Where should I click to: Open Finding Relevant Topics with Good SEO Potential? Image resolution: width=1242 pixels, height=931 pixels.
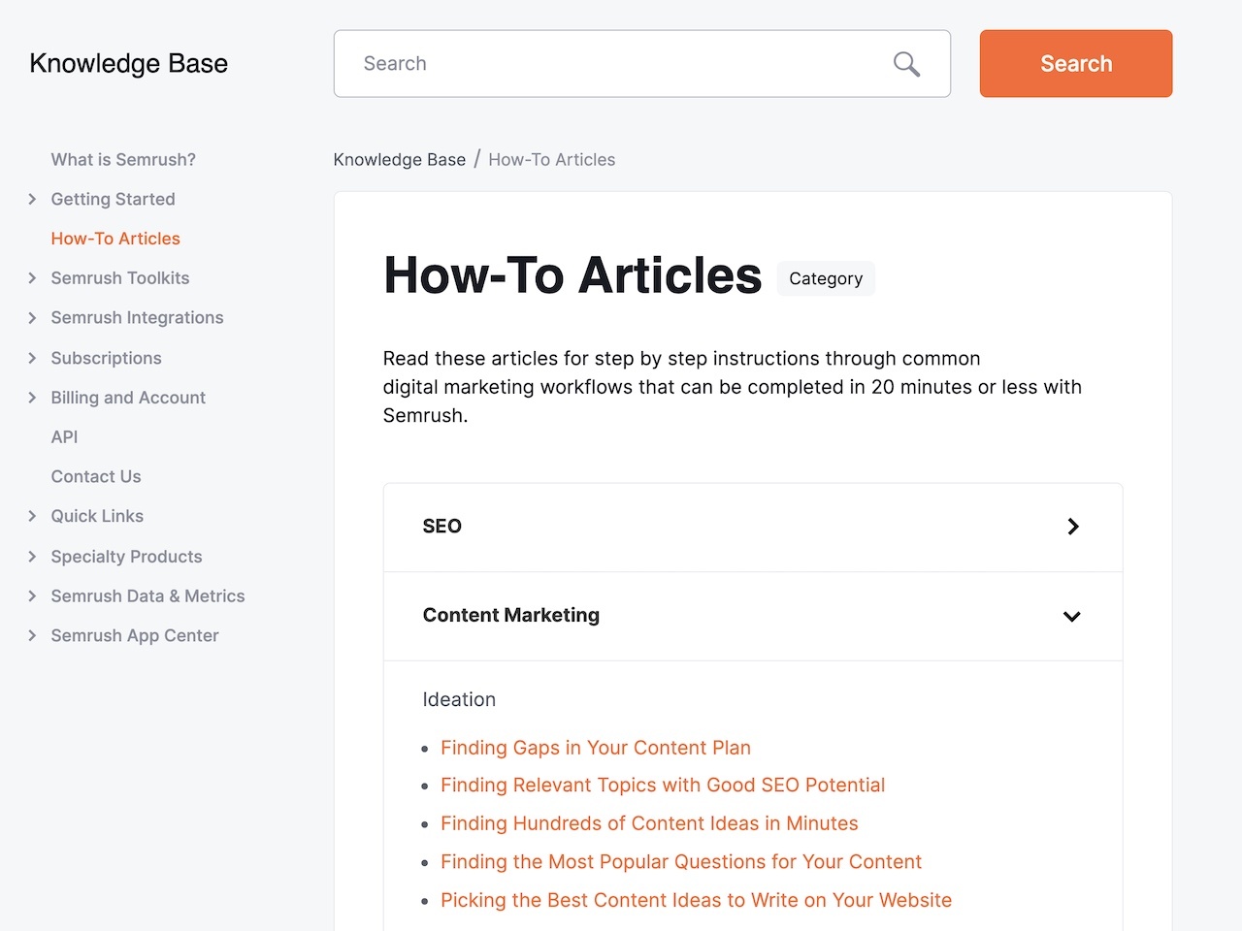663,786
